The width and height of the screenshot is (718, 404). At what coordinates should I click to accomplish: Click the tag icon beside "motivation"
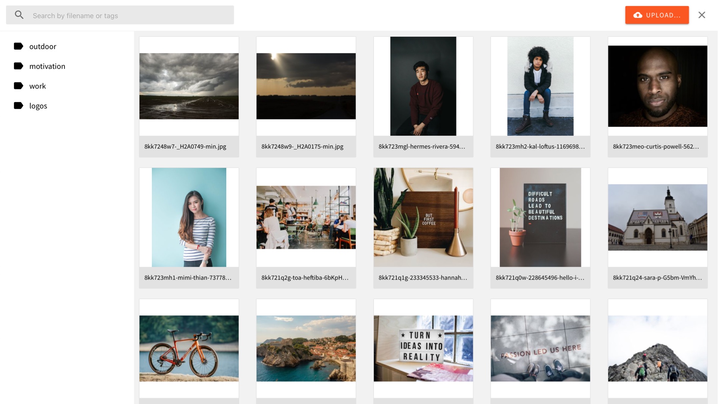click(x=19, y=66)
